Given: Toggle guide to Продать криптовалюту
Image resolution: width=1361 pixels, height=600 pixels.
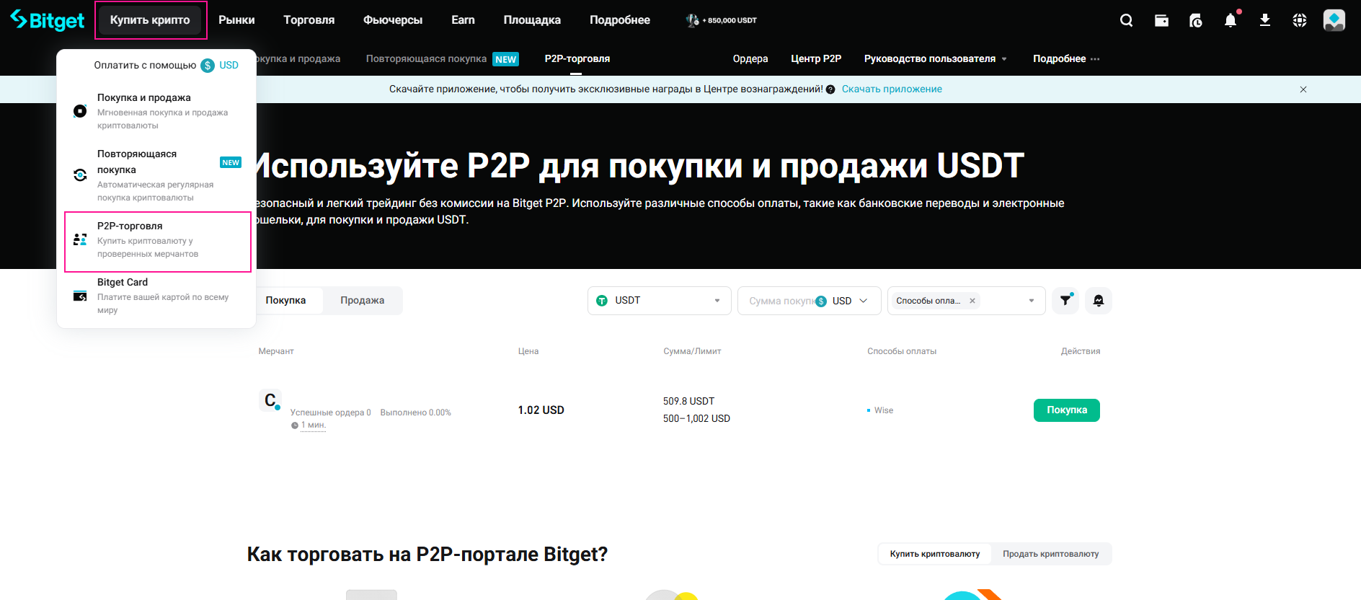Looking at the screenshot, I should (x=1050, y=554).
